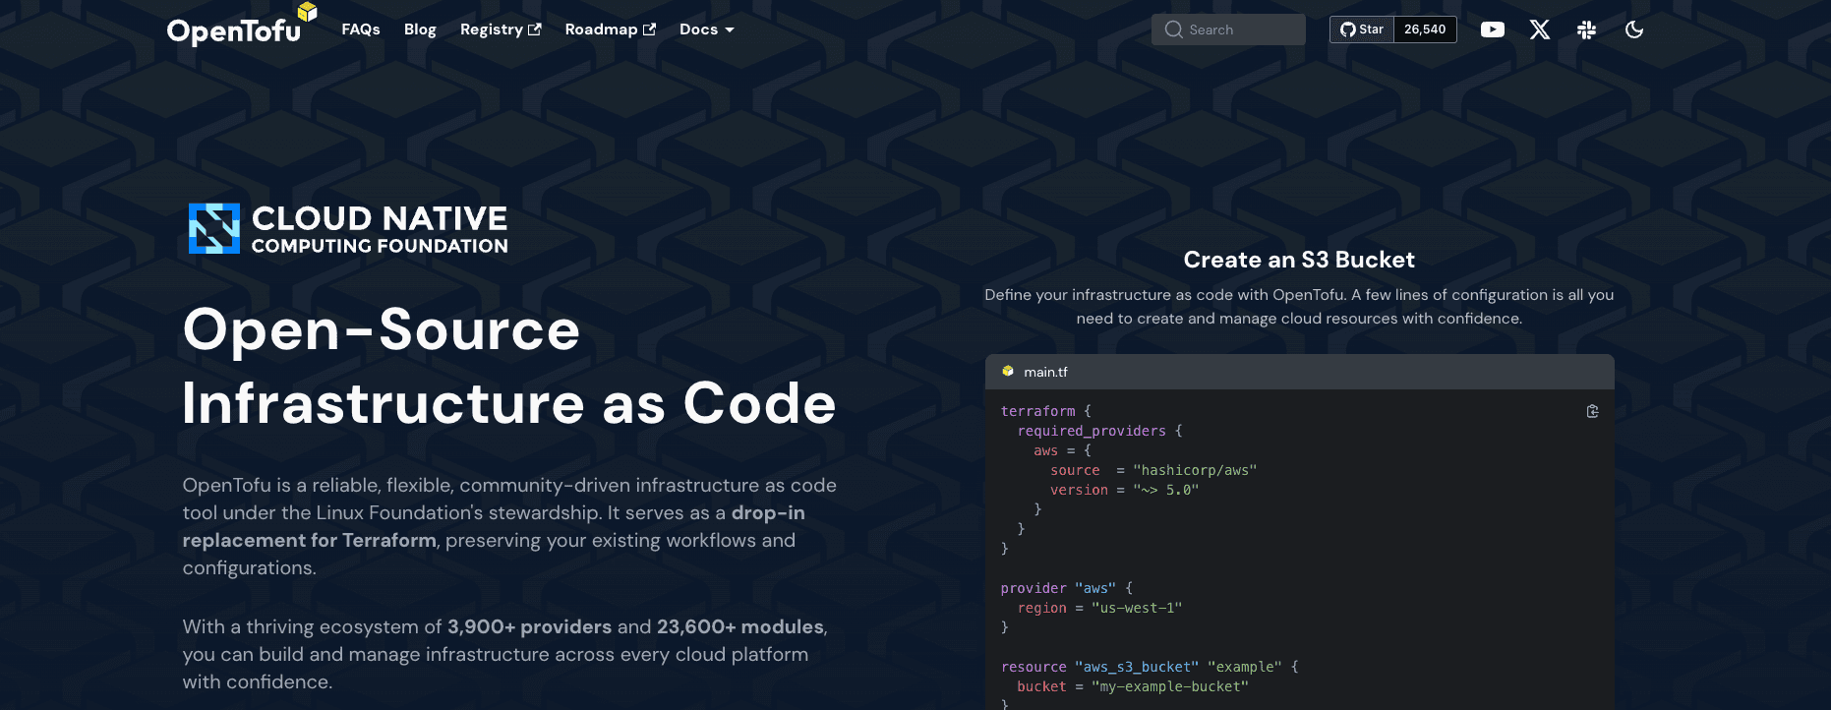The height and width of the screenshot is (710, 1831).
Task: Open the Registry external link
Action: click(x=501, y=30)
